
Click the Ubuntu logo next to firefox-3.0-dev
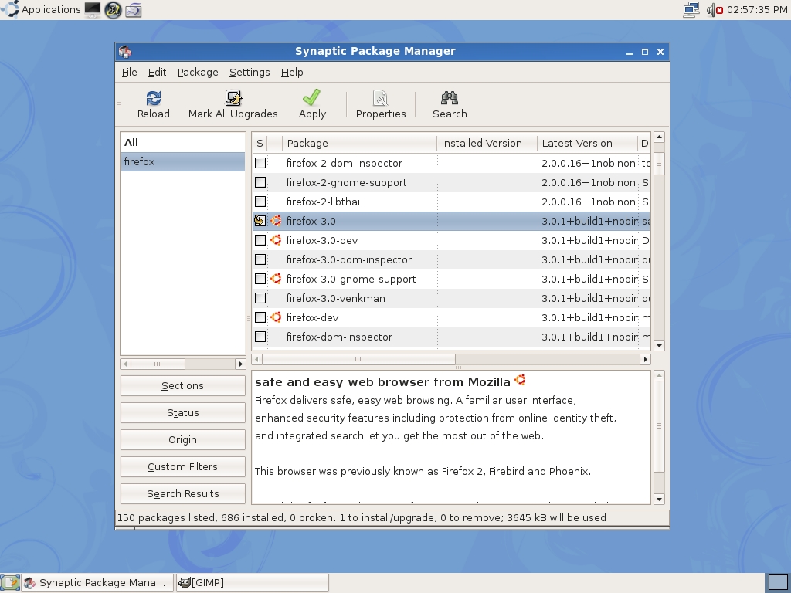point(276,240)
